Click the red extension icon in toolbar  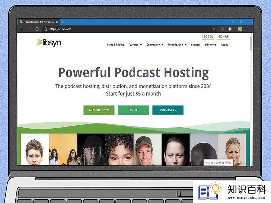click(222, 29)
